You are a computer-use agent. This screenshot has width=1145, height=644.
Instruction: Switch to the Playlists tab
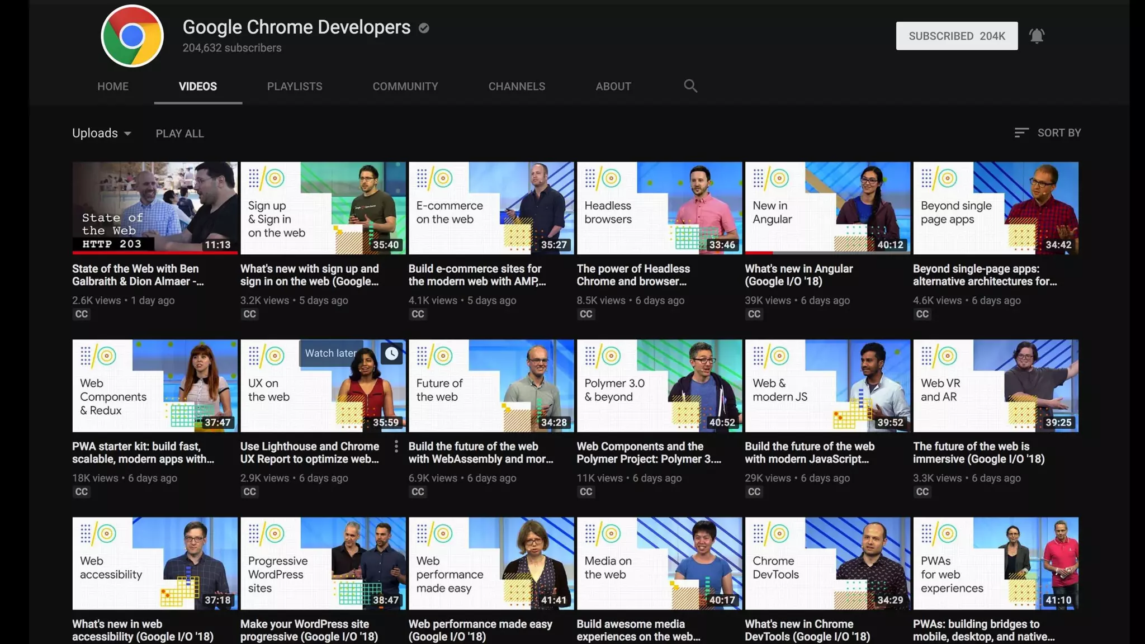295,86
